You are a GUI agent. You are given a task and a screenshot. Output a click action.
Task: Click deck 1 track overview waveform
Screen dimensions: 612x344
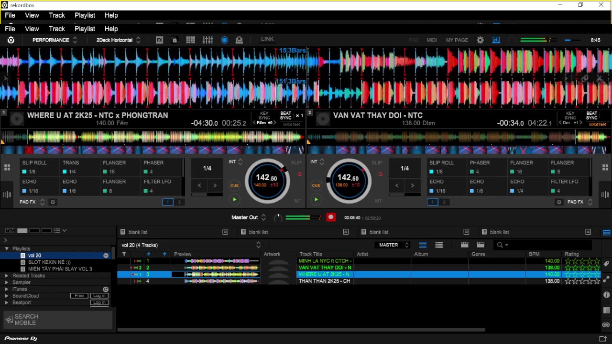(153, 138)
